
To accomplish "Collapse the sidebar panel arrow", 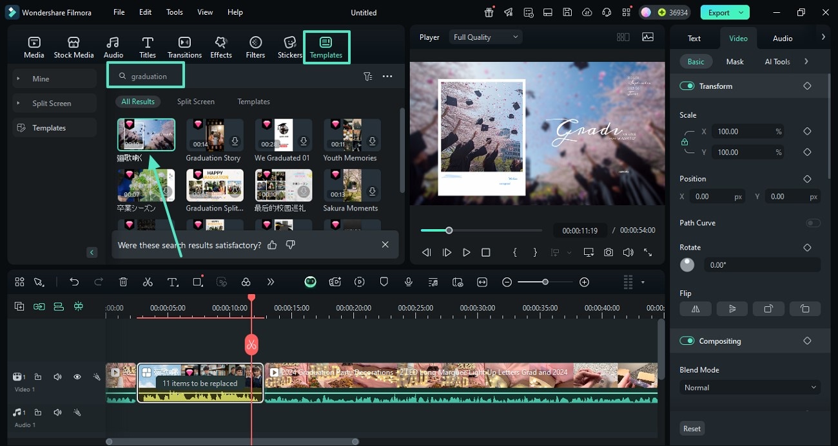I will pyautogui.click(x=92, y=252).
